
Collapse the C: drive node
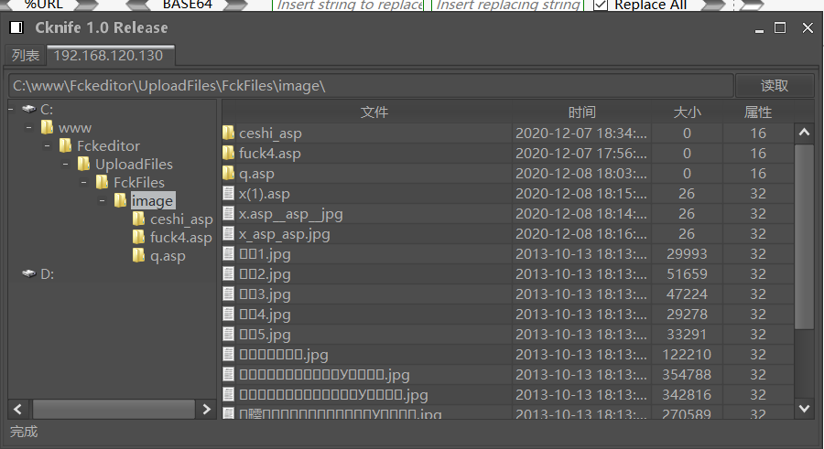pos(11,109)
